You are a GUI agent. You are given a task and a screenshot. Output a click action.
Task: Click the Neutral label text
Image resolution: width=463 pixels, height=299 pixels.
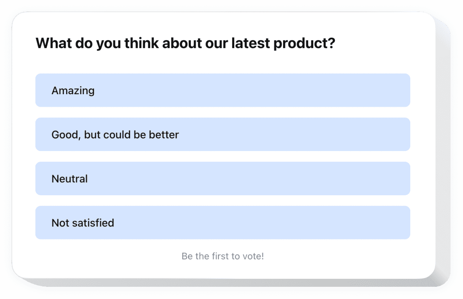coord(70,179)
